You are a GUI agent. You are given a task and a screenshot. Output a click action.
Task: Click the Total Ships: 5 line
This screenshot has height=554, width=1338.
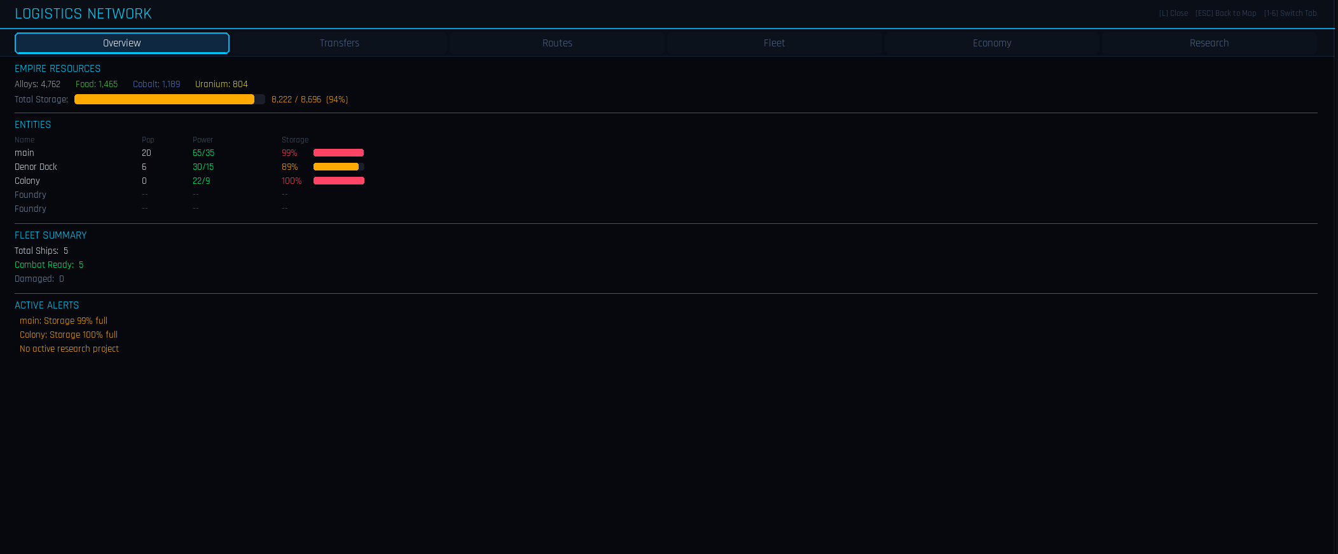[41, 251]
